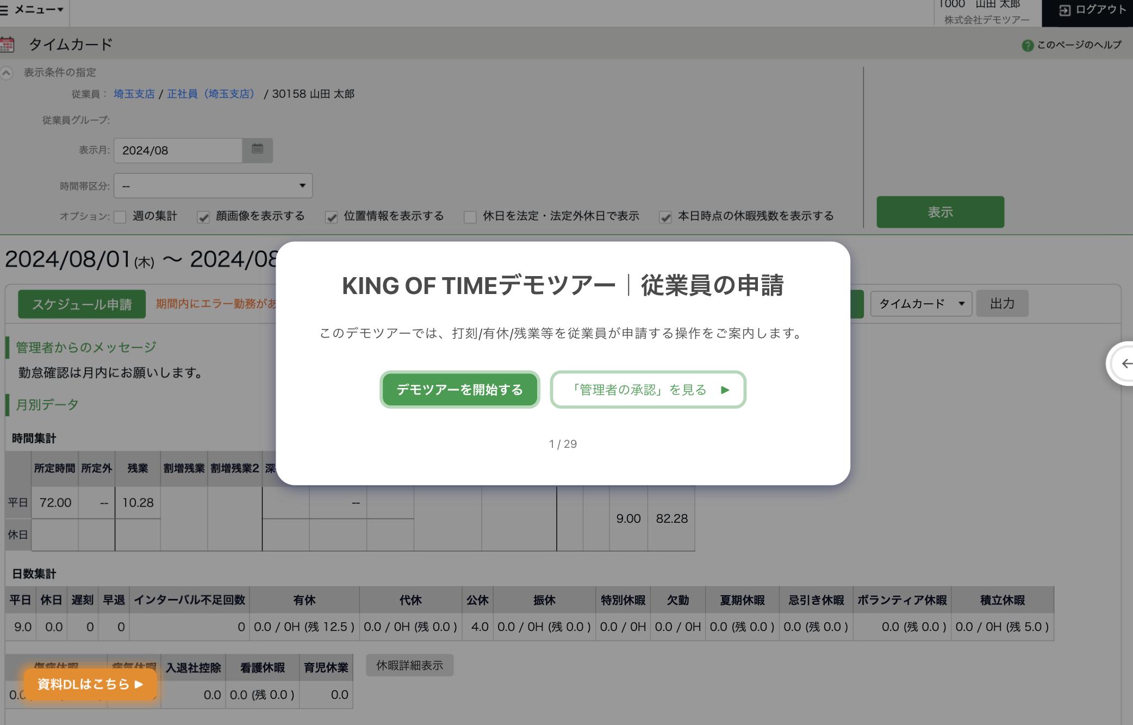Click the 振休 column header
Viewport: 1133px width, 725px height.
pos(544,600)
